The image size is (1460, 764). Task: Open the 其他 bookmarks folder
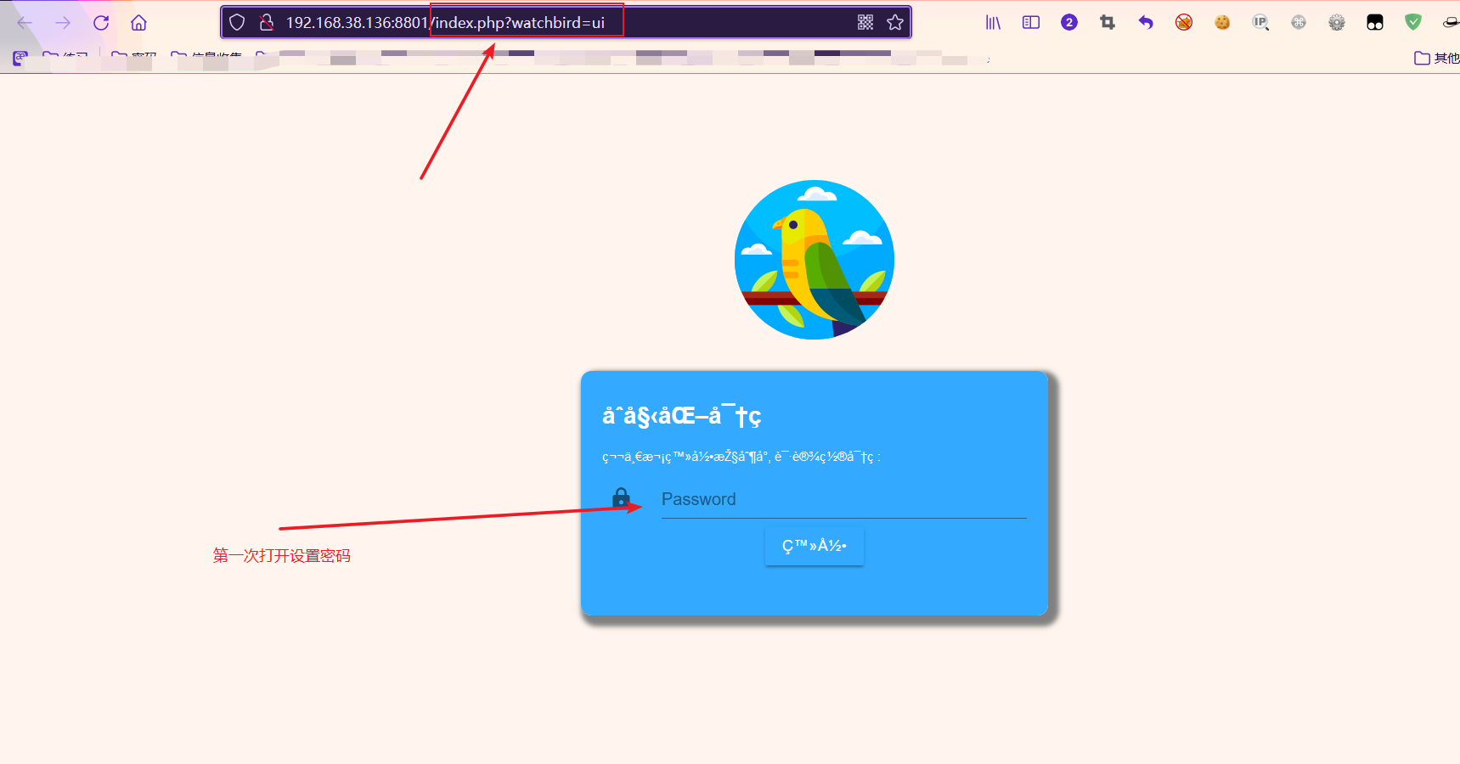tap(1436, 58)
